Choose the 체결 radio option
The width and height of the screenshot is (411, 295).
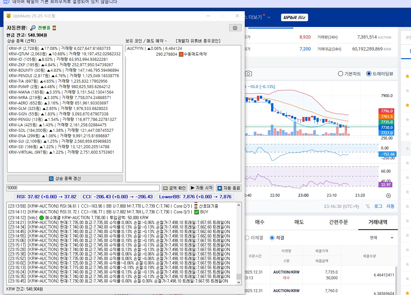click(x=272, y=238)
